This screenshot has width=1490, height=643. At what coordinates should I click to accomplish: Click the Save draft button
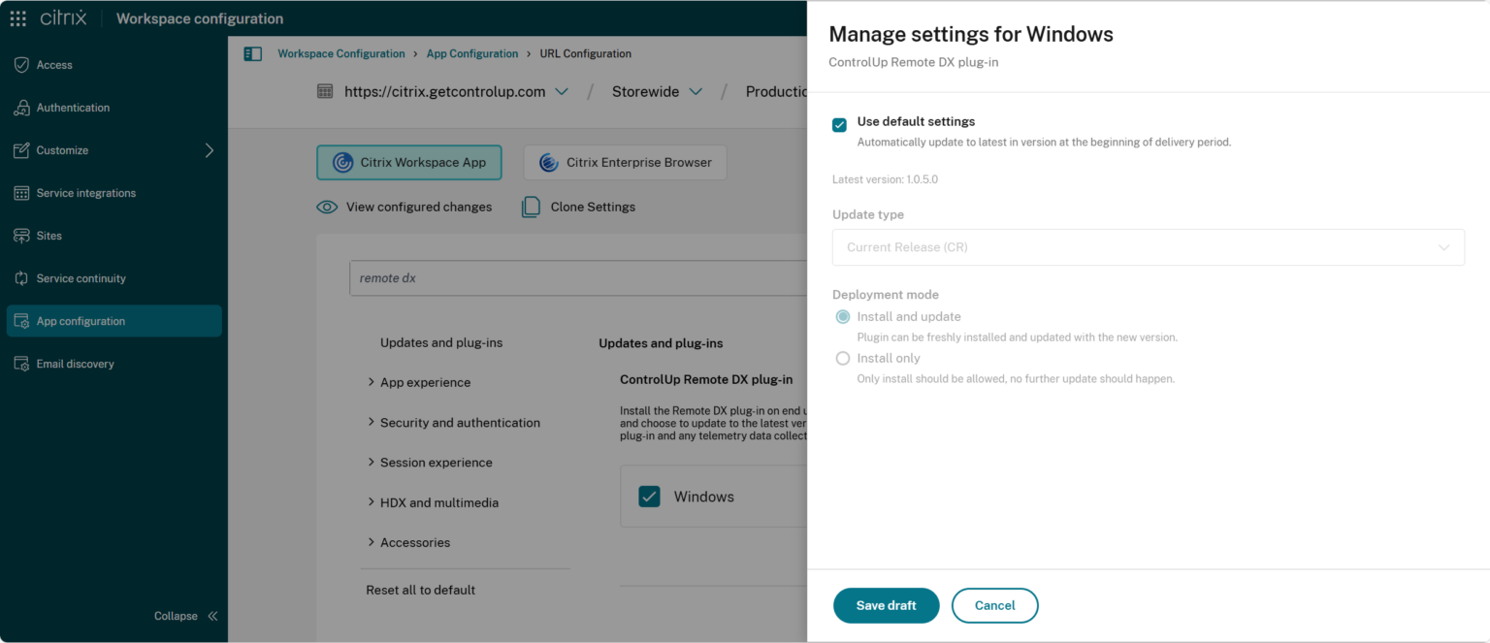886,605
